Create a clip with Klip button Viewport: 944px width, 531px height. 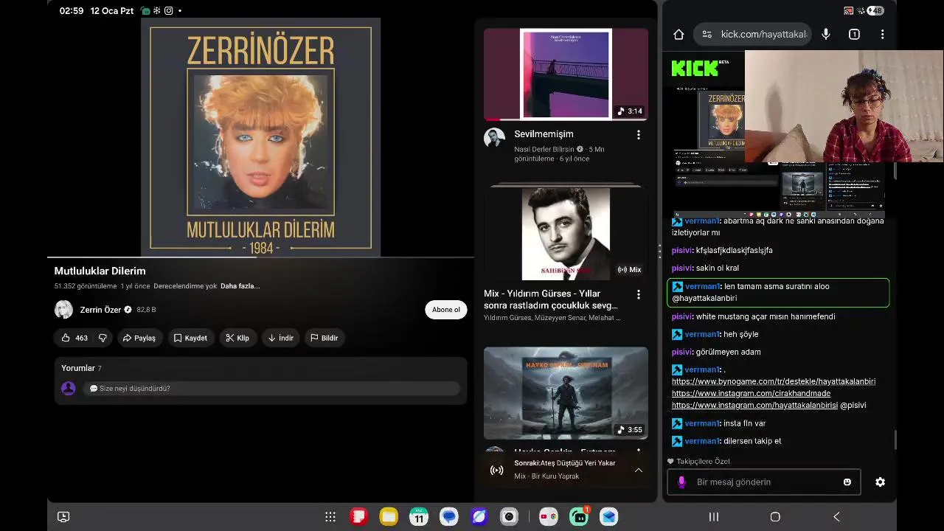click(237, 338)
